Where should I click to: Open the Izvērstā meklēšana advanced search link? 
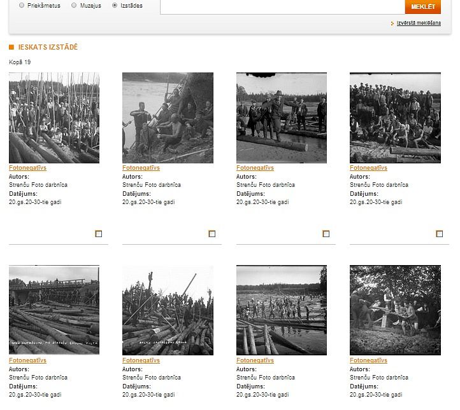point(419,24)
